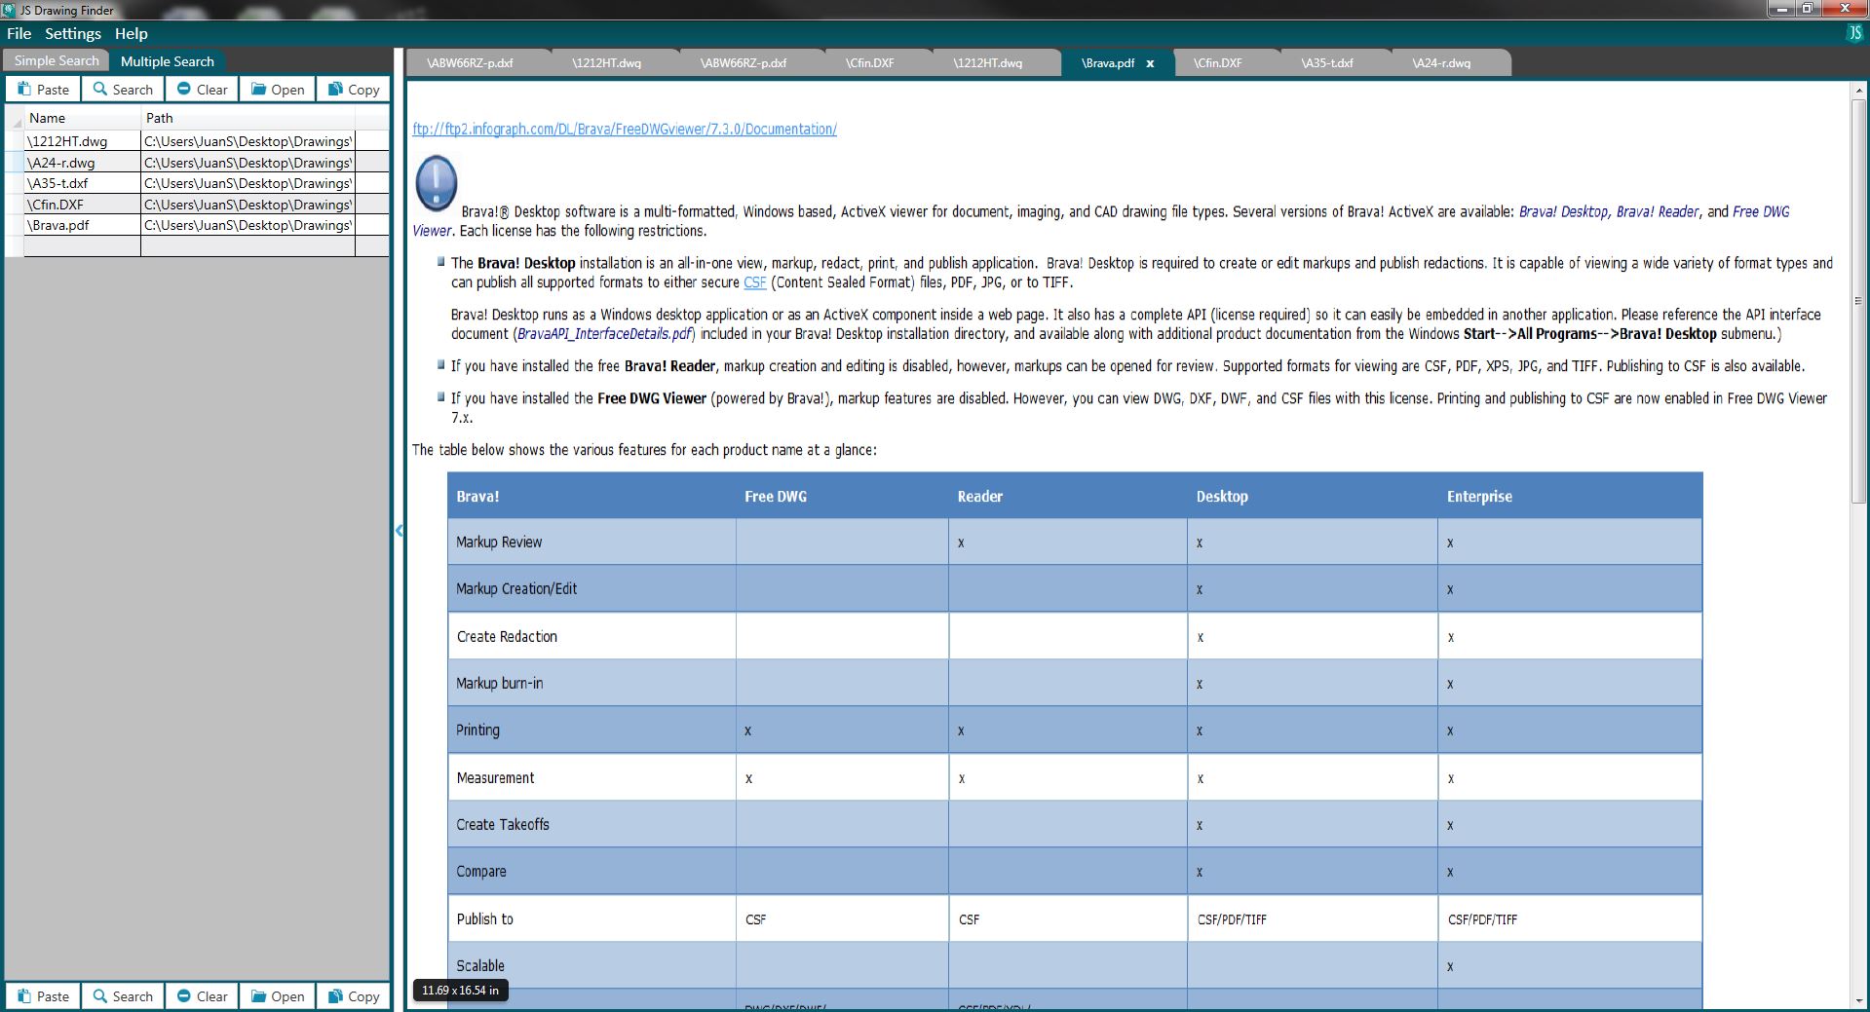The width and height of the screenshot is (1870, 1012).
Task: Open the ftp2.infograph.com documentation link
Action: point(624,130)
